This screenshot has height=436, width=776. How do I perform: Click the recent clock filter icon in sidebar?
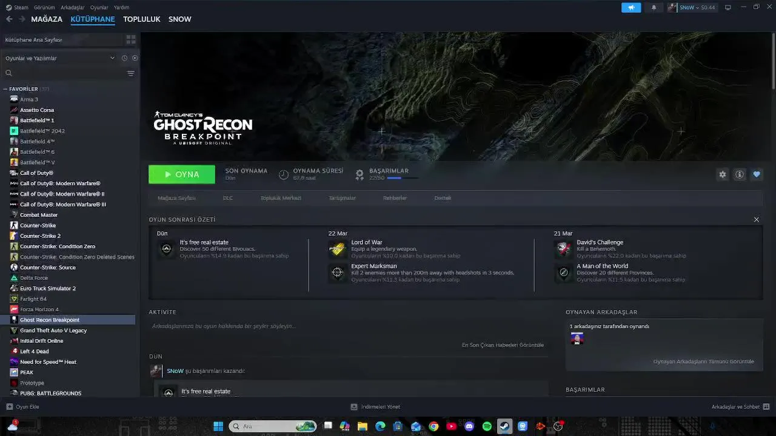(124, 58)
